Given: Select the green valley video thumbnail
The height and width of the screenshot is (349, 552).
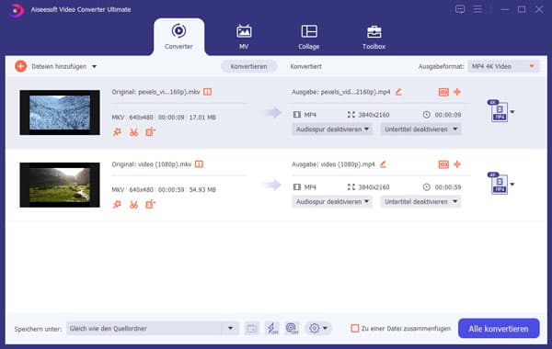Looking at the screenshot, I should (x=60, y=185).
